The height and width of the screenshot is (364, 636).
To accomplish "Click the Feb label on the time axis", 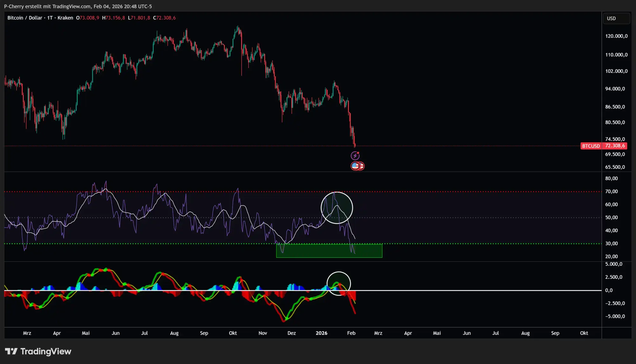I will click(351, 333).
